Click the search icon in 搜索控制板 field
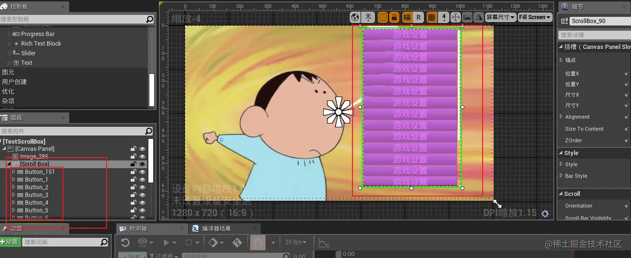 150,19
